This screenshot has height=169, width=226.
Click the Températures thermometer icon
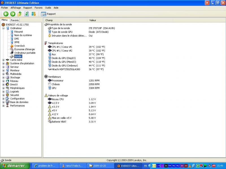(x=46, y=43)
